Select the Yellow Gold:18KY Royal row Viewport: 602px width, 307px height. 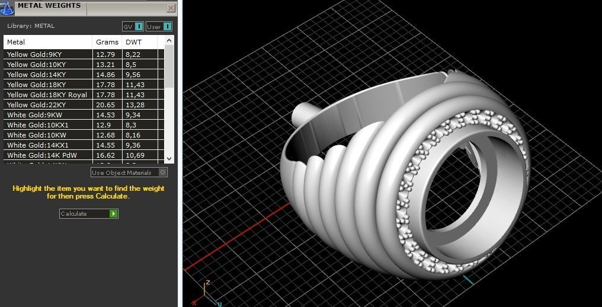coord(84,94)
